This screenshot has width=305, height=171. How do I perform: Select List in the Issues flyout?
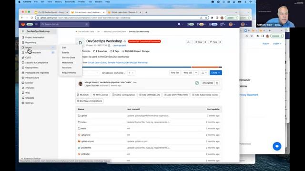64,47
